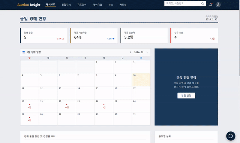Open the user profile avatar
This screenshot has width=240, height=143.
coord(218,5)
